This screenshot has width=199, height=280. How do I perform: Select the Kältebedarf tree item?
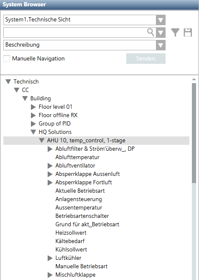pyautogui.click(x=70, y=241)
